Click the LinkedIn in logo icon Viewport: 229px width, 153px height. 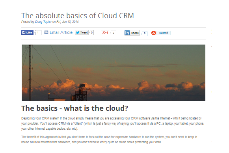point(127,33)
